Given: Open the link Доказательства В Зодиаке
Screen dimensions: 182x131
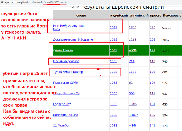Looking at the screenshot, I should click(x=73, y=39).
